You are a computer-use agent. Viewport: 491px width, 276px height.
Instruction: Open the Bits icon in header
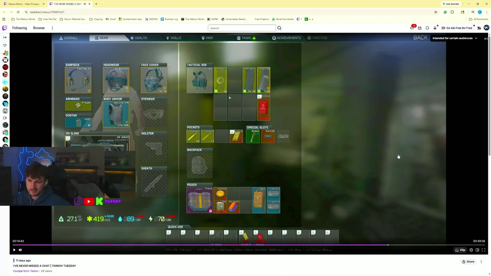[x=435, y=28]
